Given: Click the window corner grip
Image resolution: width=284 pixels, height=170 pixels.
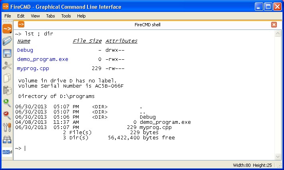Looking at the screenshot, I should (280, 166).
